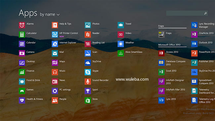Open Telemetry Dashboard for Office icon
The height and width of the screenshot is (121, 215).
pyautogui.click(x=194, y=91)
